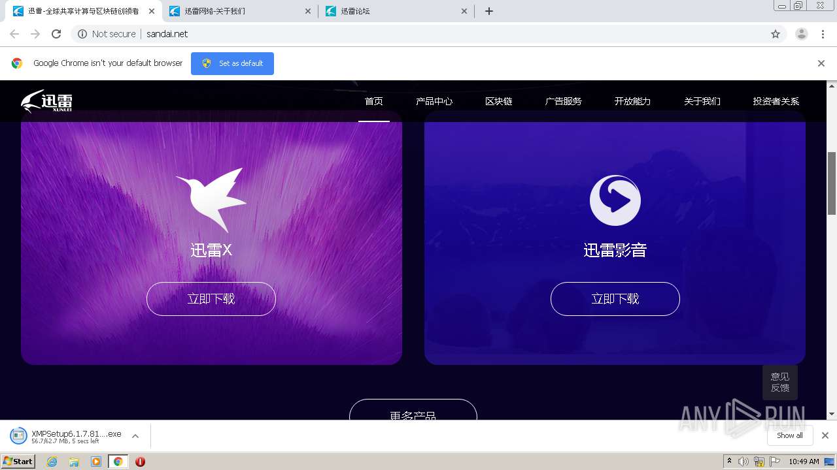837x470 pixels.
Task: Go back using the browser back arrow
Action: tap(14, 34)
